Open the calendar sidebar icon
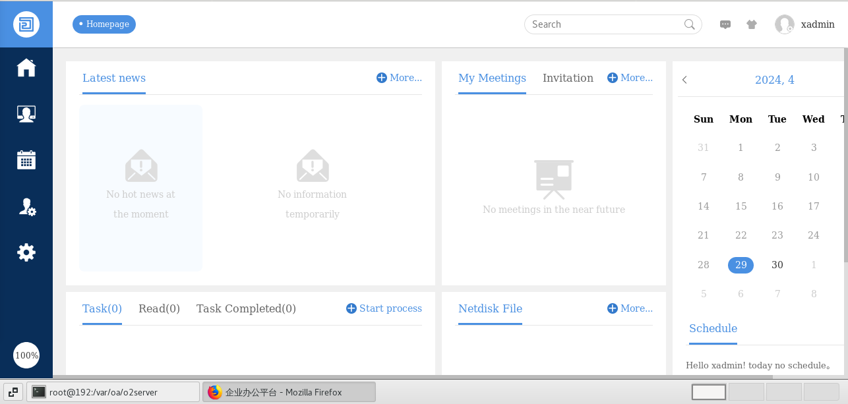Screen dimensions: 848x404 click(26, 160)
